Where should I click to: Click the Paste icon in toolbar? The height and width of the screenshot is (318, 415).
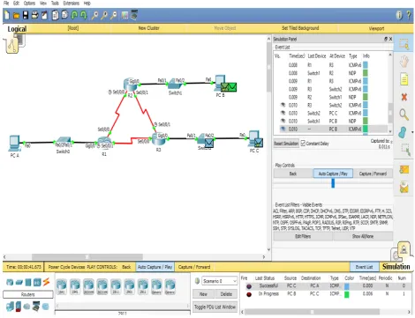point(64,15)
